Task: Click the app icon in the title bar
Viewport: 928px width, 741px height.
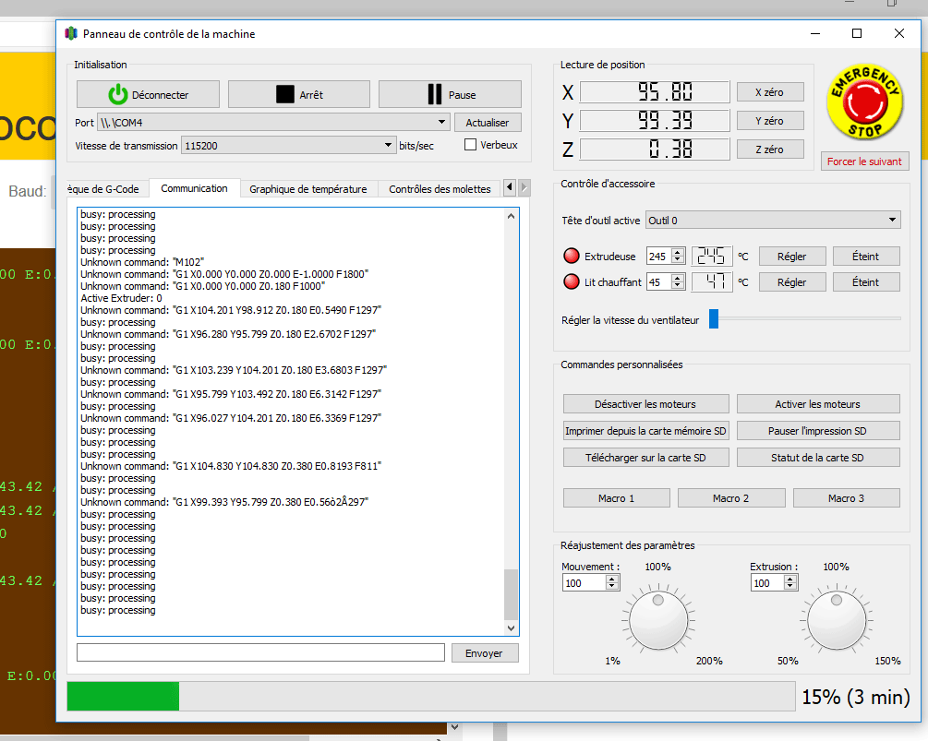Action: (x=71, y=34)
